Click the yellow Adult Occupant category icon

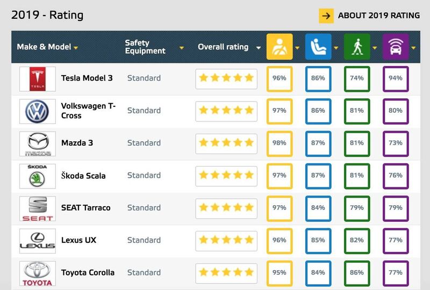click(279, 47)
